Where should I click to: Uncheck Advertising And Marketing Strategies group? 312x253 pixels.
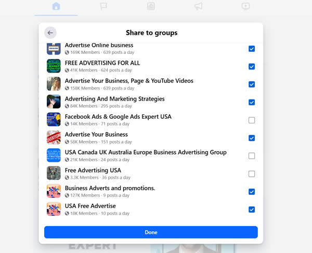[x=252, y=102]
